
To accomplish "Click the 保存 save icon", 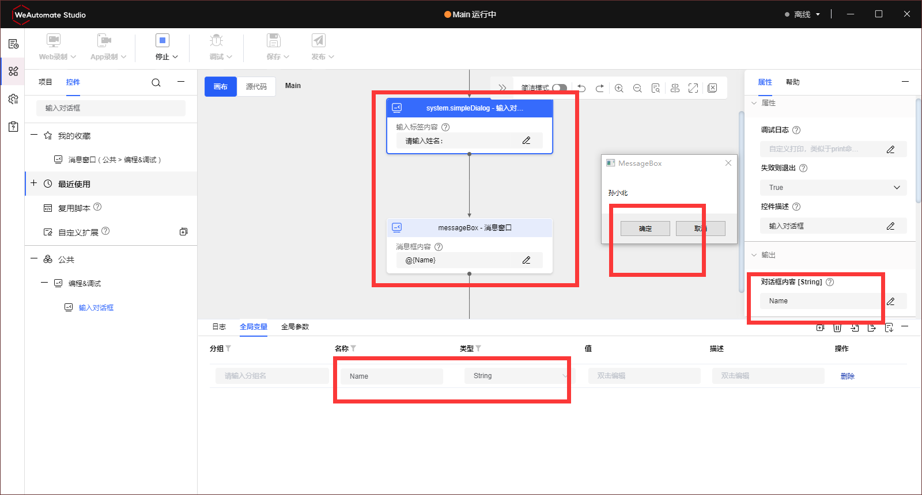I will coord(274,40).
